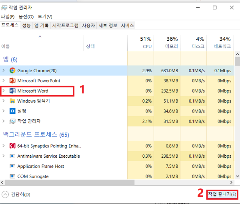Select the COM Surrogate row name
240x204 pixels.
tap(33, 176)
